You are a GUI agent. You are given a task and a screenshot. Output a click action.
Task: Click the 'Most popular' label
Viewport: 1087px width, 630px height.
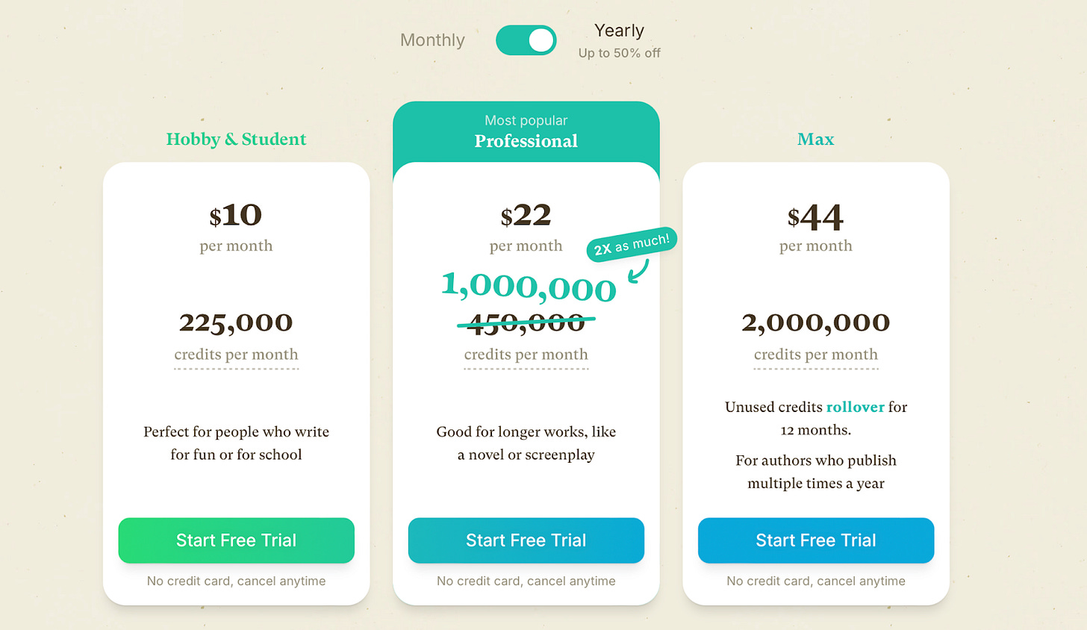(x=526, y=120)
